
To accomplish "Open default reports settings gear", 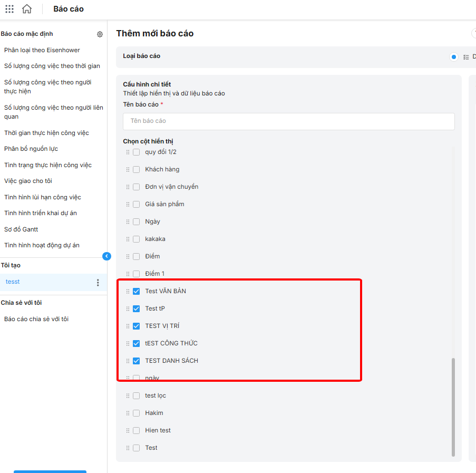I will (100, 34).
